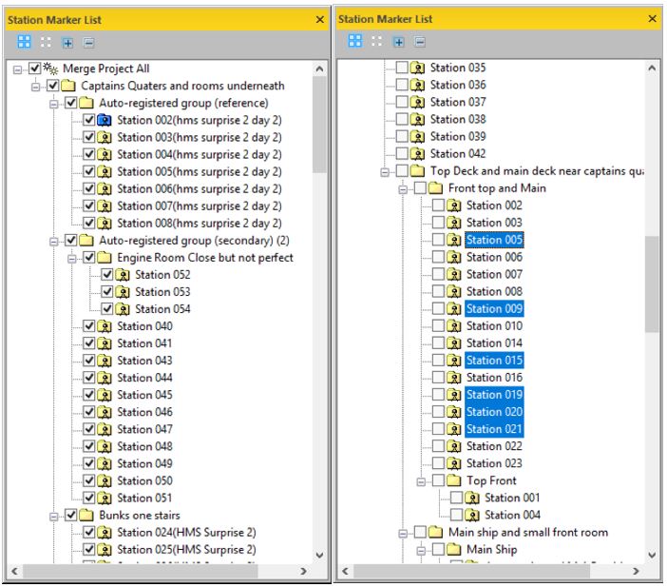Click the folder icon of Top Front
The width and height of the screenshot is (667, 587).
[454, 480]
